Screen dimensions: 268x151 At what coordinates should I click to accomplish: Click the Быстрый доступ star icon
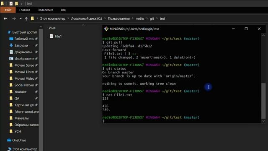tap(9, 32)
